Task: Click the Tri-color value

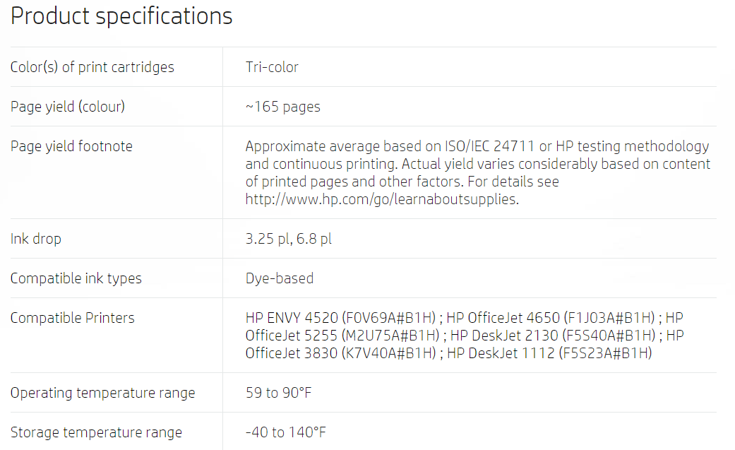Action: [272, 67]
